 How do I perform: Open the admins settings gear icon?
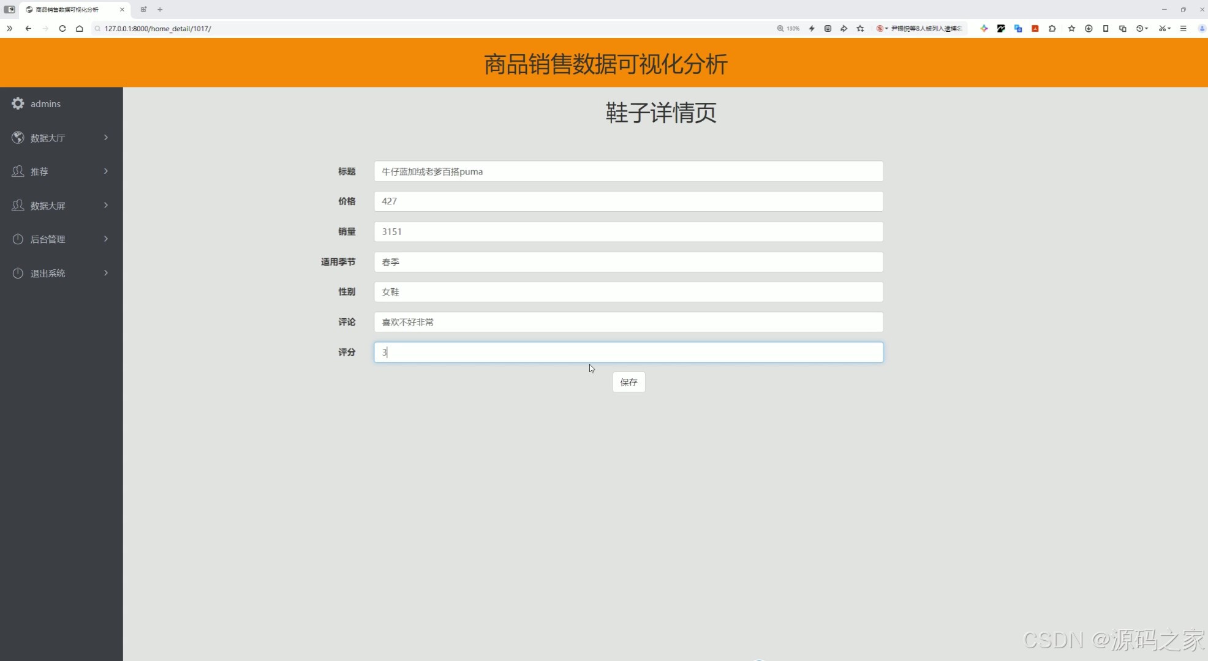[17, 103]
